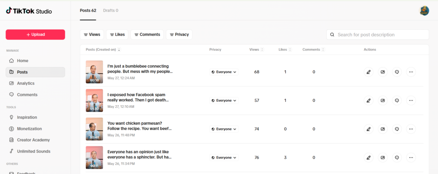Click the magnifier icon in the search box
438x174 pixels.
point(332,35)
